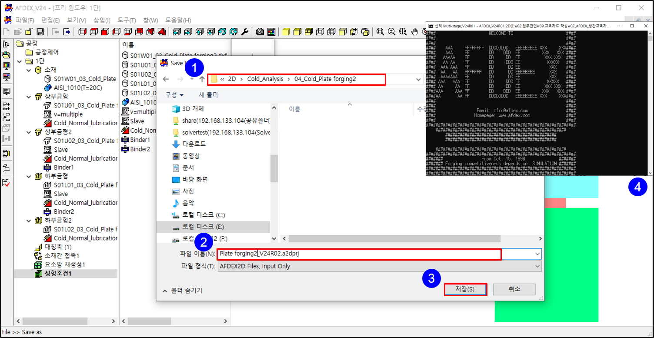Click the open folder icon in toolbar
This screenshot has height=338, width=654.
click(18, 32)
